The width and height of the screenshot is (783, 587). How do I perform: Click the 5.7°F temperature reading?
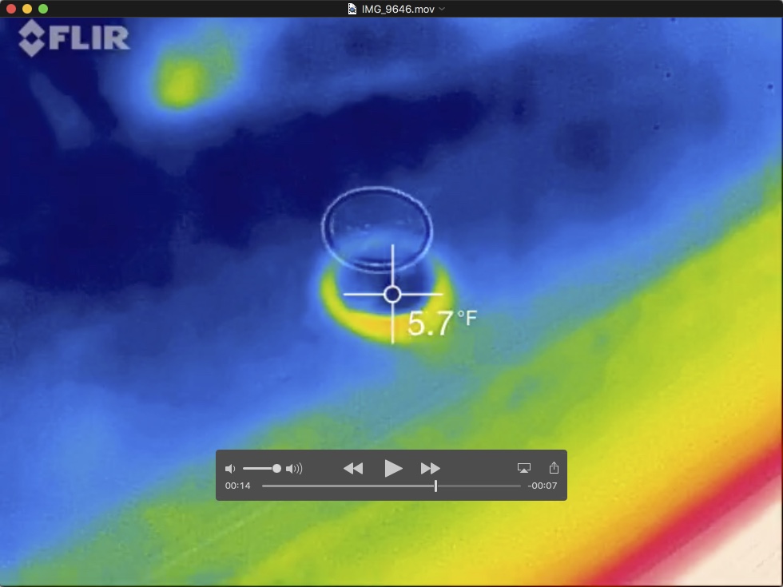(441, 323)
